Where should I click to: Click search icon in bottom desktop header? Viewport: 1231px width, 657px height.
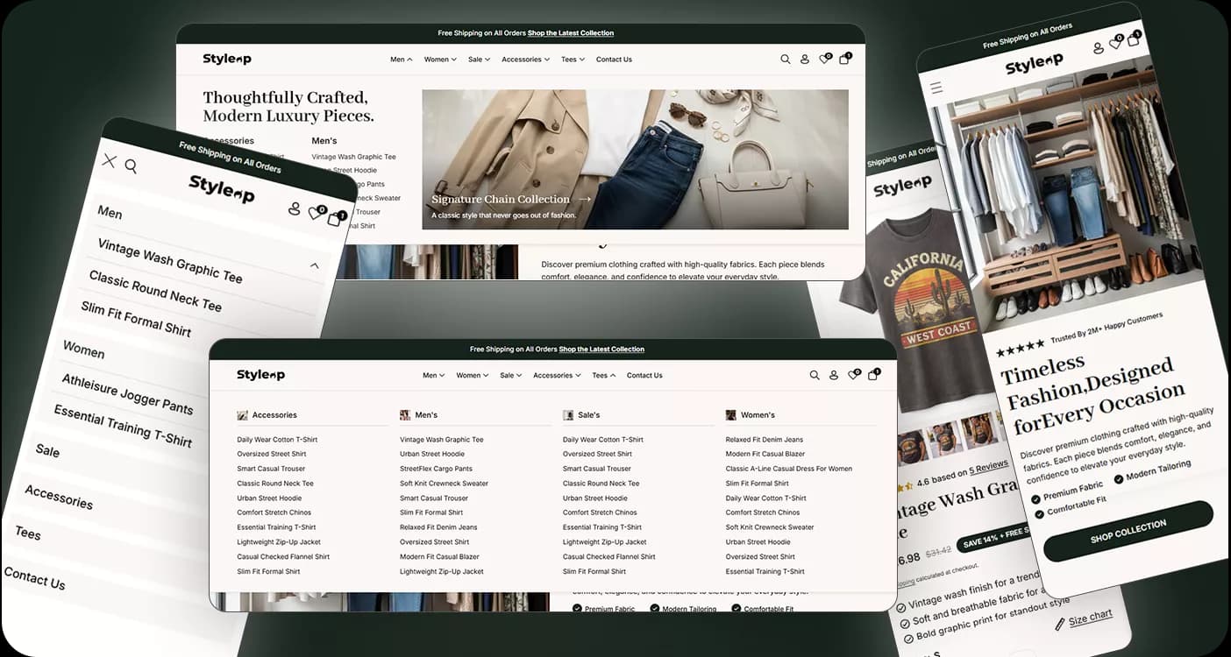tap(815, 375)
